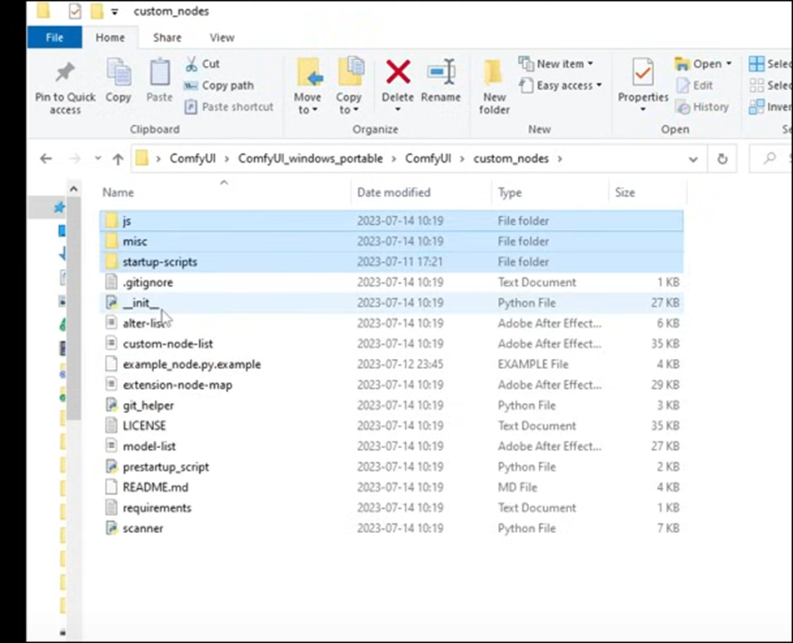Click the Quick access star in sidebar
The width and height of the screenshot is (793, 643).
pyautogui.click(x=60, y=207)
